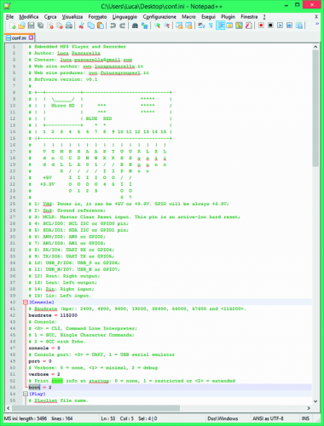
Task: Open Find with the binoculars icon
Action: (x=135, y=26)
